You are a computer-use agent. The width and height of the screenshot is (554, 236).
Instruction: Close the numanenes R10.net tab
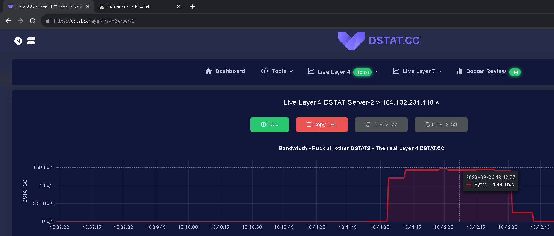click(178, 6)
